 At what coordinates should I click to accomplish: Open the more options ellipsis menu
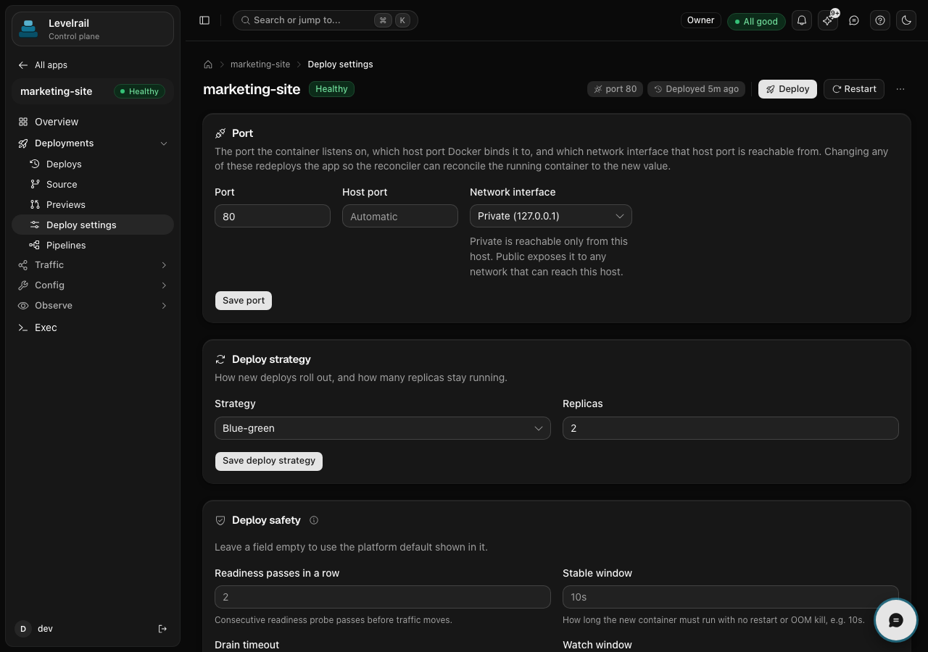[x=900, y=89]
